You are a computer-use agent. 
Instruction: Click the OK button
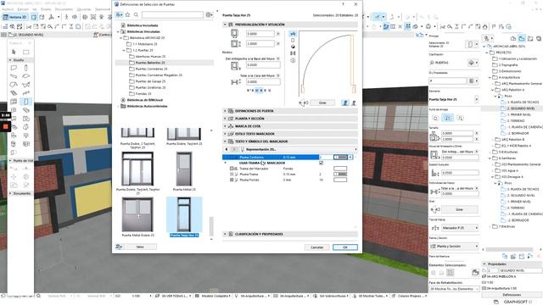tap(345, 247)
